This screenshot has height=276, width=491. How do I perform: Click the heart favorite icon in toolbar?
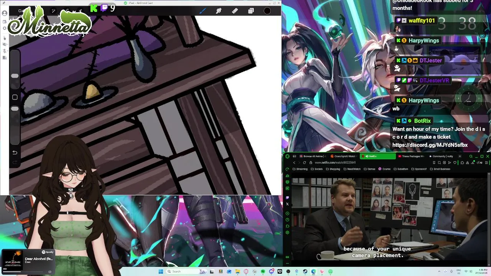pyautogui.click(x=455, y=163)
